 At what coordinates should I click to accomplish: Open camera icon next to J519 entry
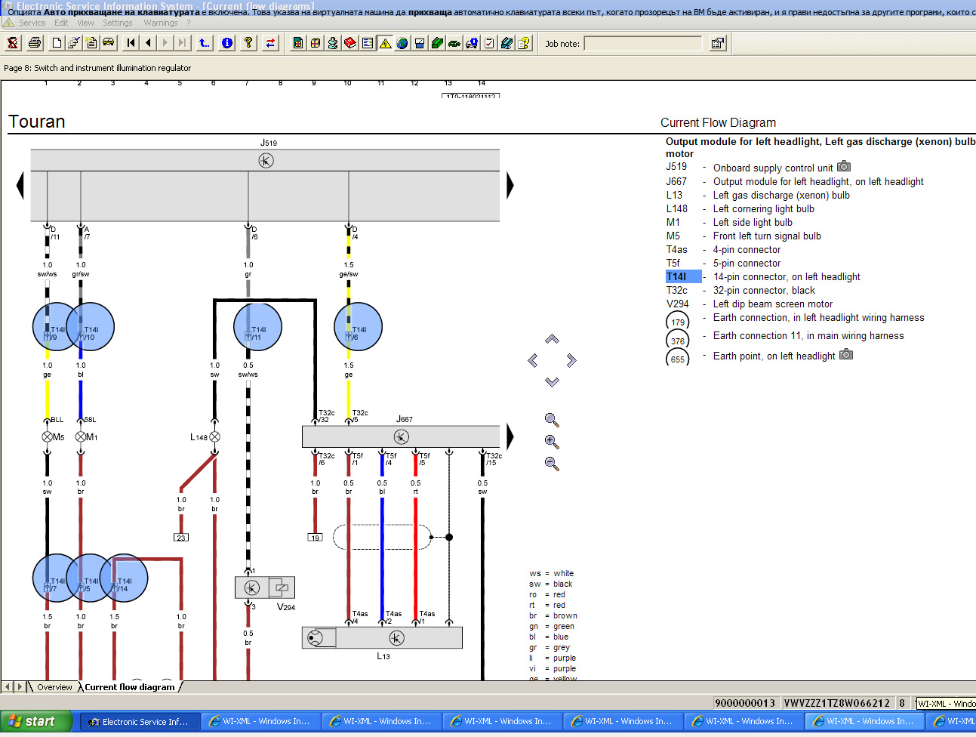[844, 167]
